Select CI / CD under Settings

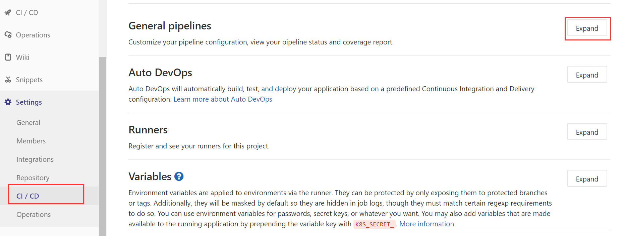click(28, 196)
